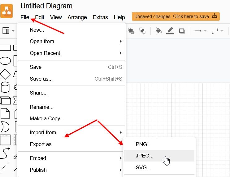
Task: Click the Untitled Diagram title
Action: (46, 6)
